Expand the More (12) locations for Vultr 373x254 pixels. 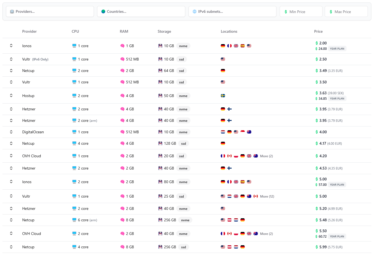click(267, 196)
